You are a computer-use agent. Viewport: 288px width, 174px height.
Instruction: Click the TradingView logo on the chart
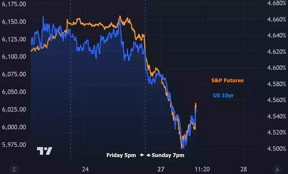pos(44,151)
